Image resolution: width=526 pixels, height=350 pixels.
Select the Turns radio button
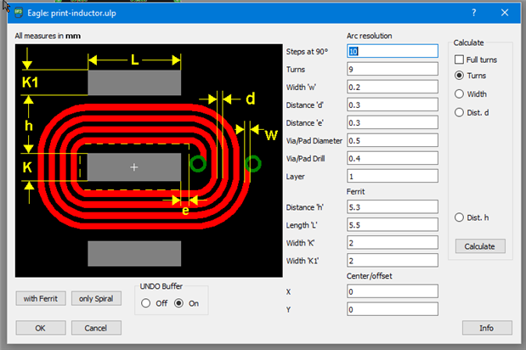tap(460, 76)
